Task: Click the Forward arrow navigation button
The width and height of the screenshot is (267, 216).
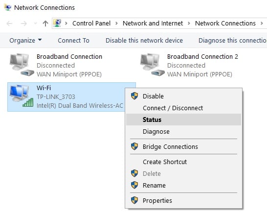Action: coord(23,24)
